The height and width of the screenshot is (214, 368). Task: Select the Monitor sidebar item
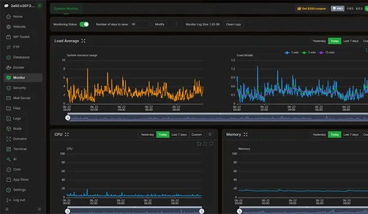(x=23, y=78)
